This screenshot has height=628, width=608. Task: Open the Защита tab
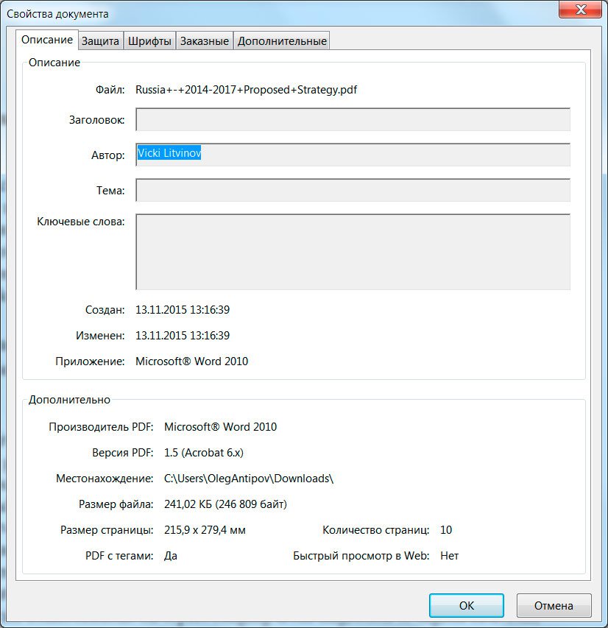101,40
